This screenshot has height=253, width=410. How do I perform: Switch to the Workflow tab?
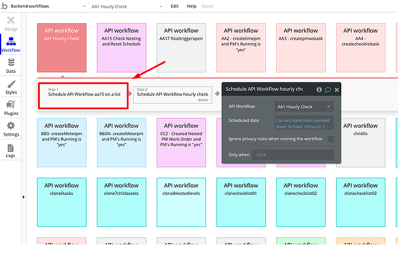11,44
